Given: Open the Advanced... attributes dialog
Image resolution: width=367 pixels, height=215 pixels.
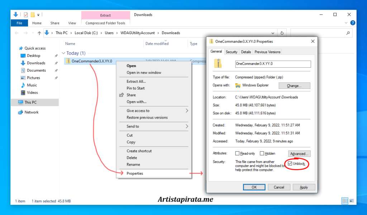Looking at the screenshot, I should point(299,154).
